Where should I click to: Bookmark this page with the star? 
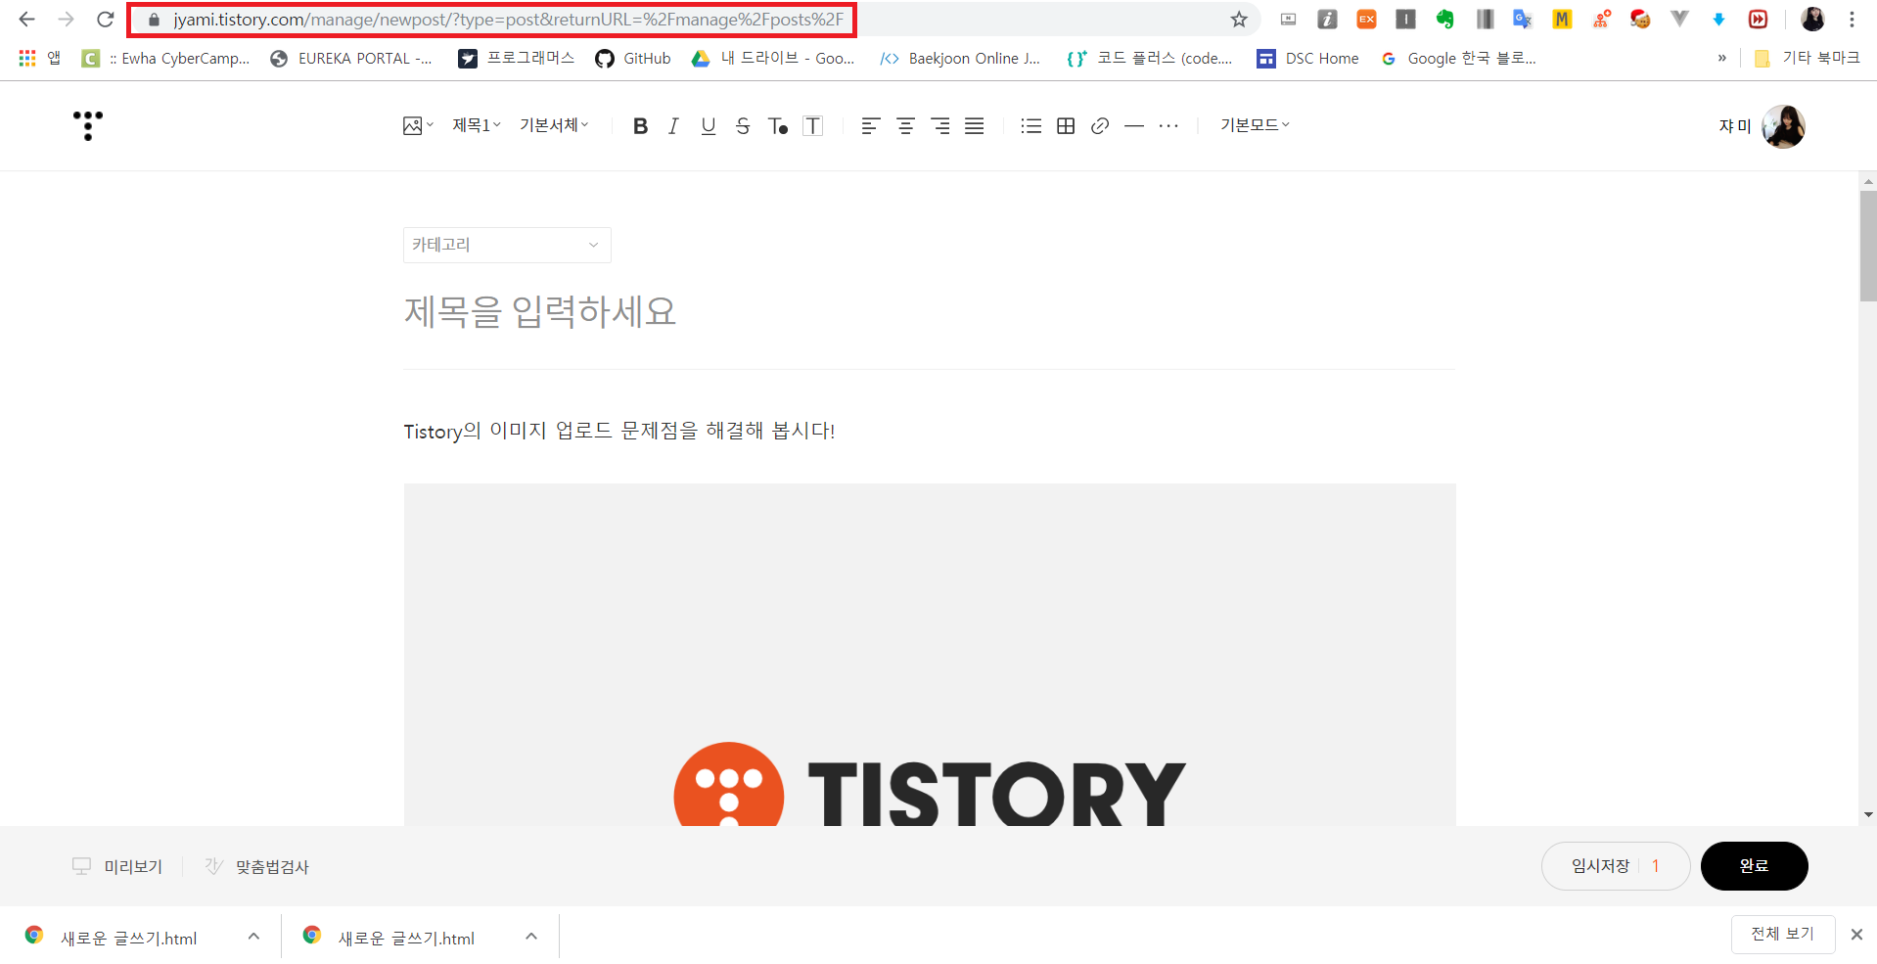[1239, 20]
